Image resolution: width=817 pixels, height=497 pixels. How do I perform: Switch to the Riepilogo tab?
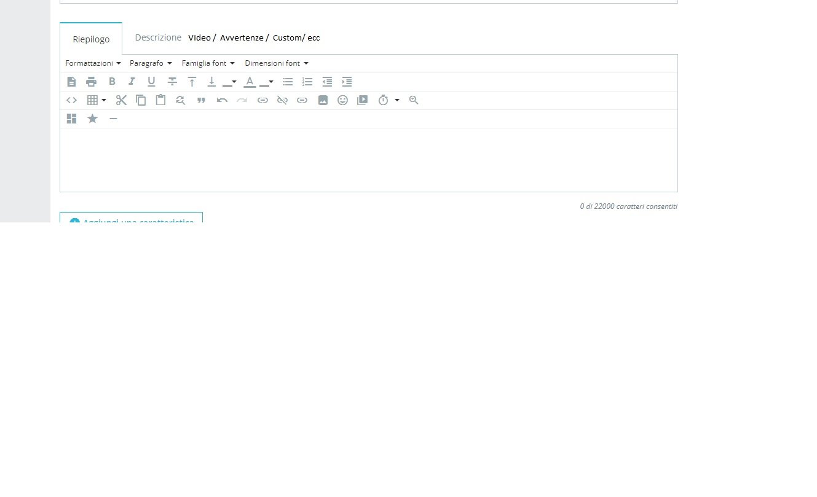(x=91, y=39)
